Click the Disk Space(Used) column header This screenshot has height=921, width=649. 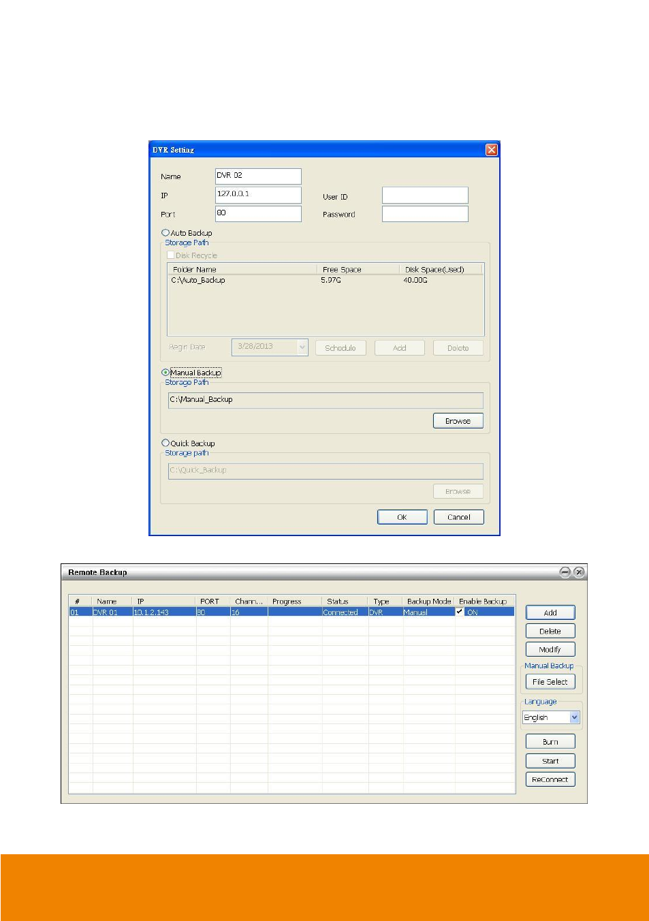[441, 269]
